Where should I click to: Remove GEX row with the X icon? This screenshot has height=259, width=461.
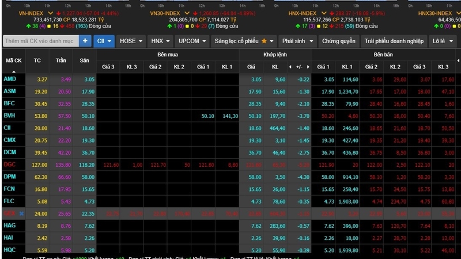click(x=21, y=214)
